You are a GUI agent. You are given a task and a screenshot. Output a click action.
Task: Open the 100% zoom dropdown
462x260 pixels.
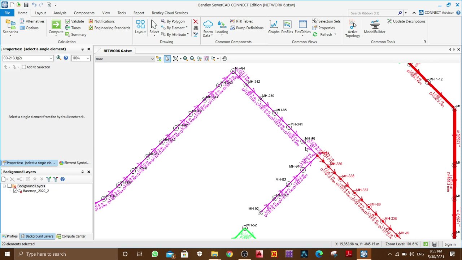(x=88, y=58)
